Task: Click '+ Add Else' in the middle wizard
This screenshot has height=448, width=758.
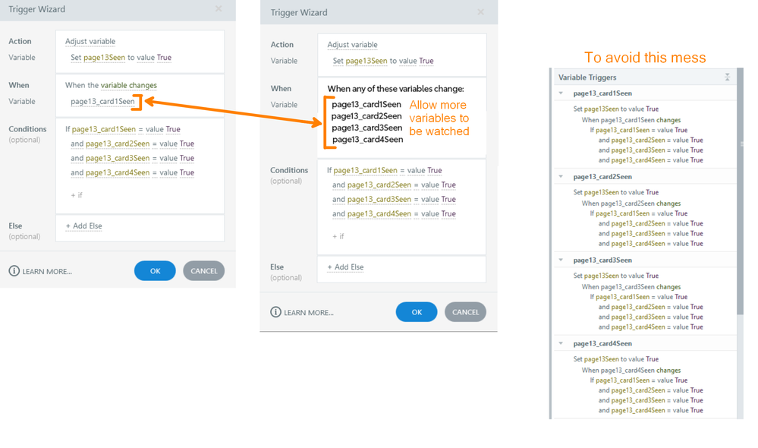Action: click(x=345, y=267)
